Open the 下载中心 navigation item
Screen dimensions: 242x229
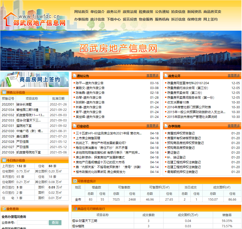(114, 19)
